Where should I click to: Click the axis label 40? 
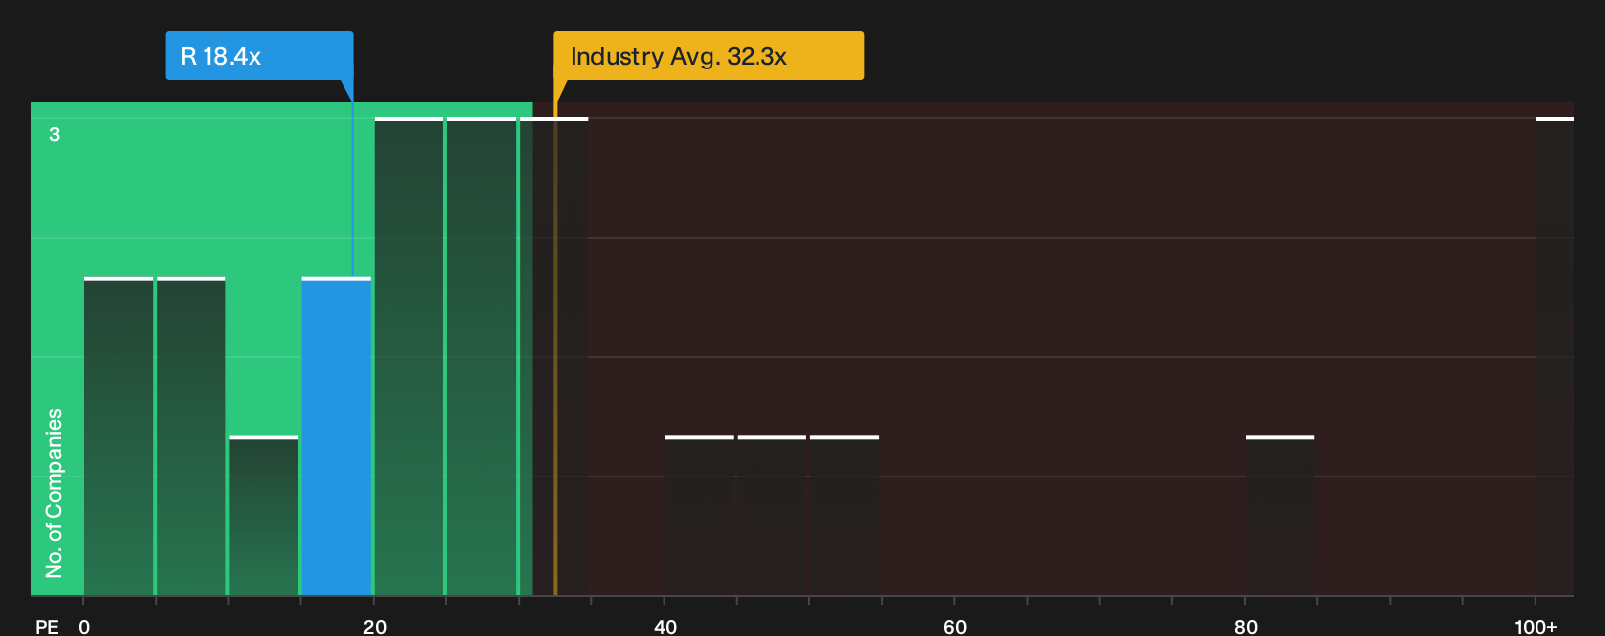click(665, 626)
